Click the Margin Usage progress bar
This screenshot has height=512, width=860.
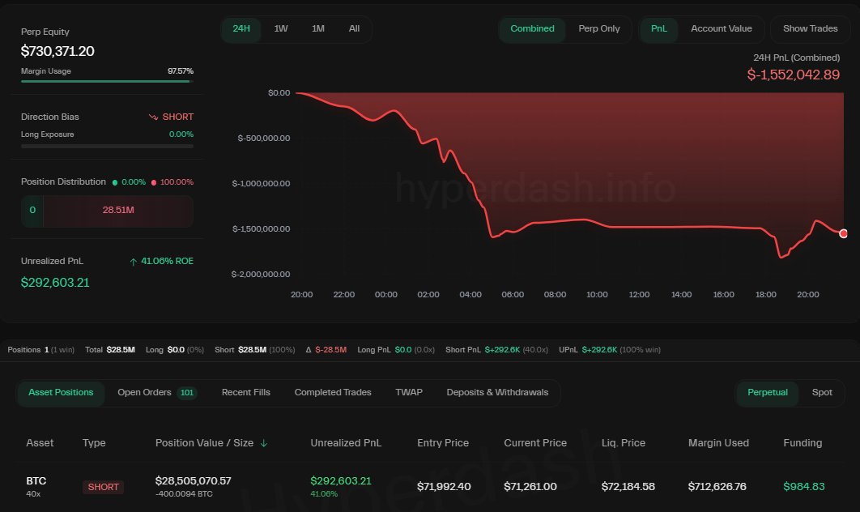coord(107,81)
